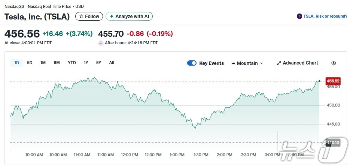Viewport: 353px width, 168px height.
Task: Click the sparkle icon in Analyze with AI
Action: click(112, 16)
